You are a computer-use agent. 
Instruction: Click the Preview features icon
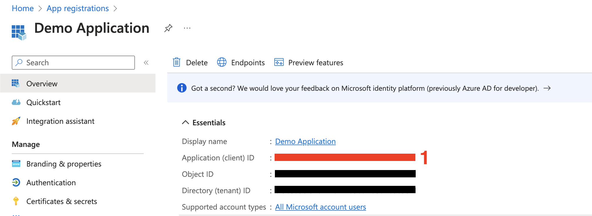click(279, 62)
